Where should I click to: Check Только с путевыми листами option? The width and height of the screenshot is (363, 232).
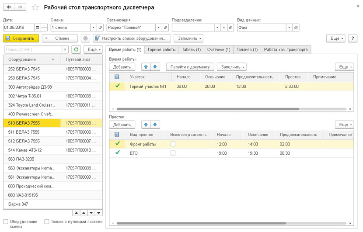47,222
